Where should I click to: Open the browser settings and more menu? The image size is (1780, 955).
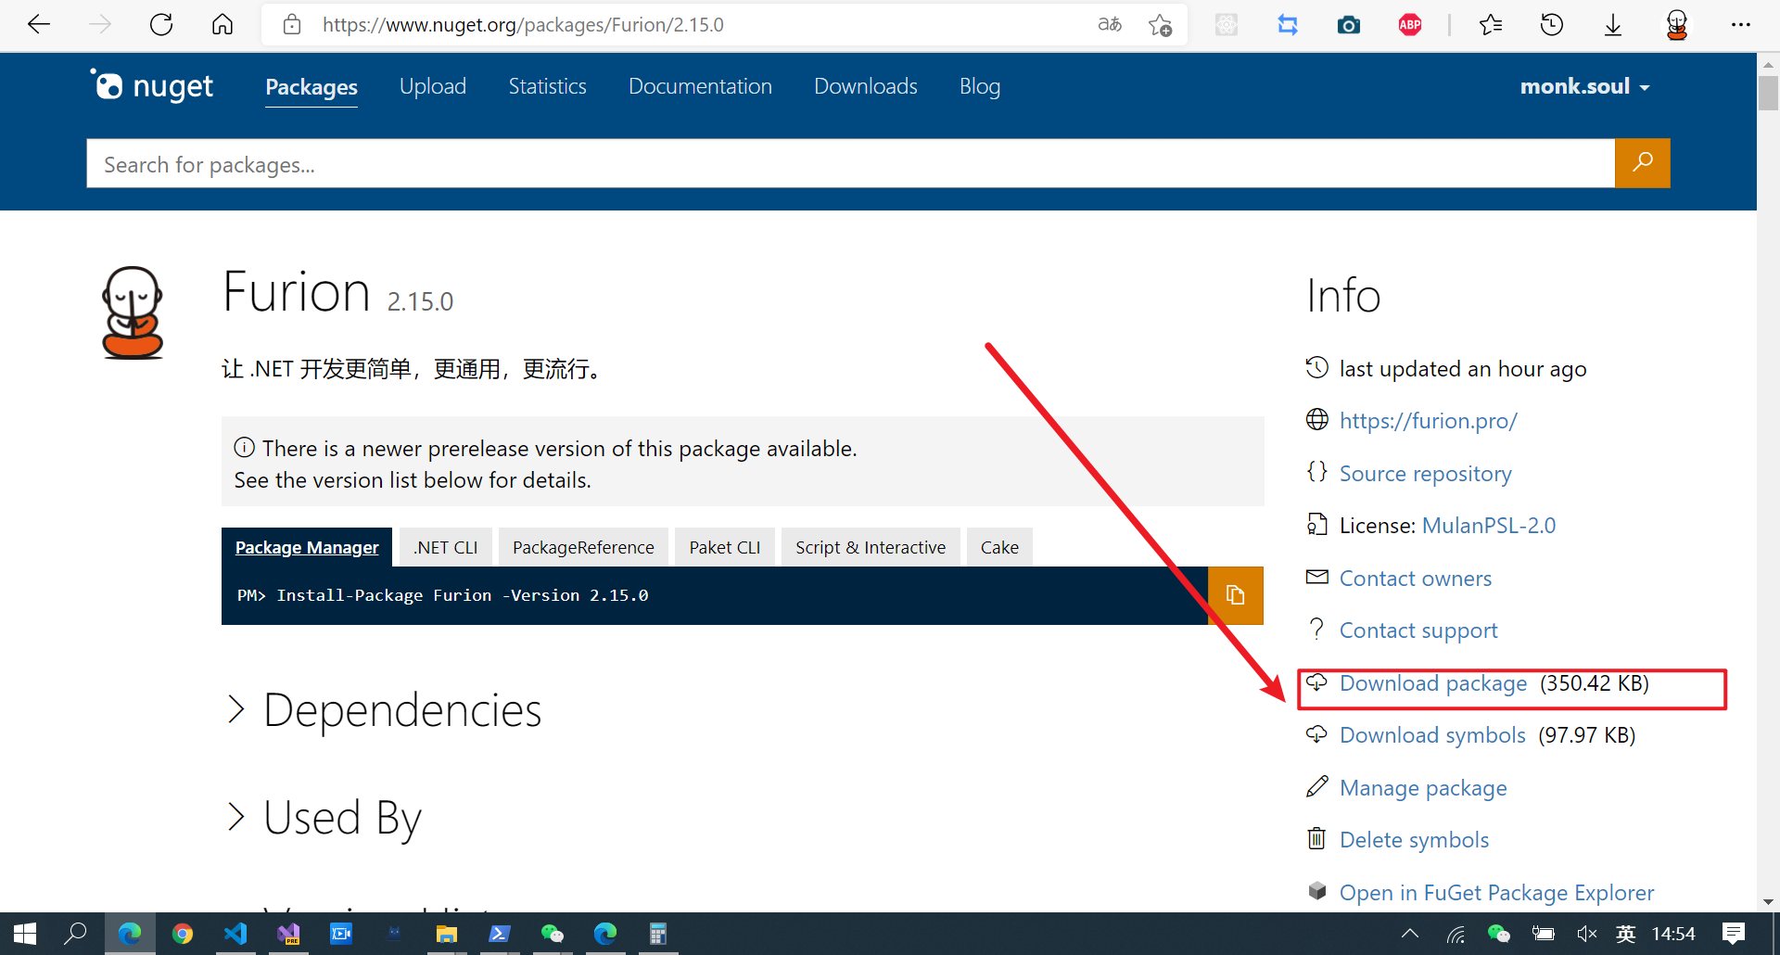pyautogui.click(x=1741, y=25)
